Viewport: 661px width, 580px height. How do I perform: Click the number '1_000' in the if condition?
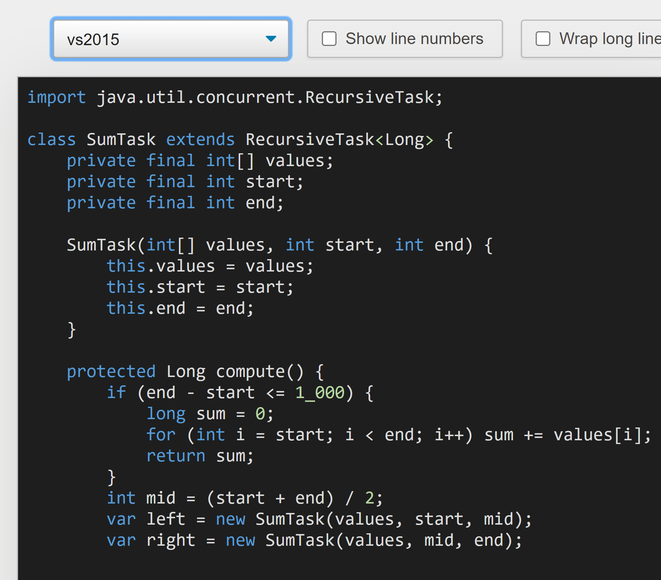pos(320,393)
